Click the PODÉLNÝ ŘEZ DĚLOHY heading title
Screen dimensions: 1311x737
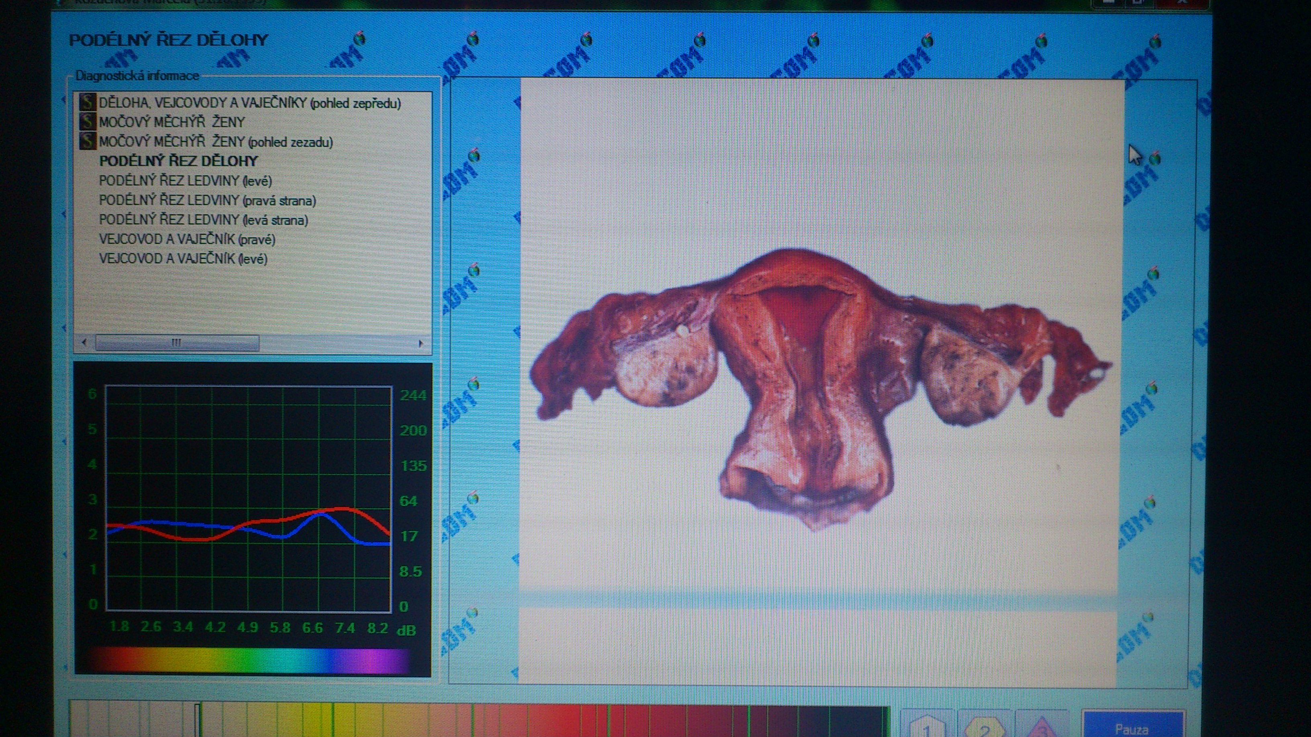168,40
